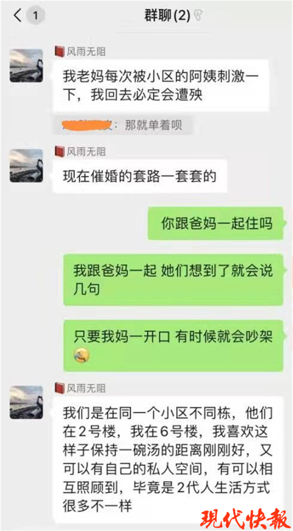This screenshot has height=531, width=293.
Task: Tap the back arrow icon
Action: tap(17, 15)
